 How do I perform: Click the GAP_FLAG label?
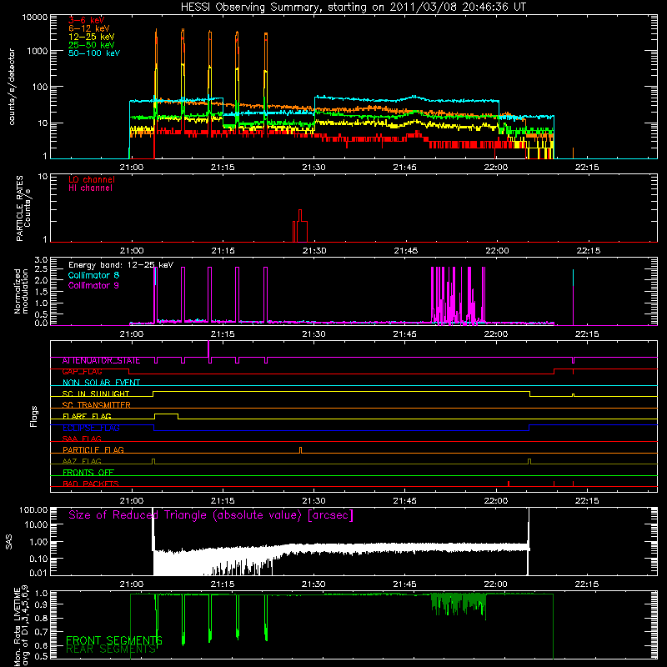click(x=82, y=372)
